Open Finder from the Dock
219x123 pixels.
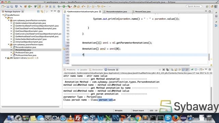coord(11,118)
